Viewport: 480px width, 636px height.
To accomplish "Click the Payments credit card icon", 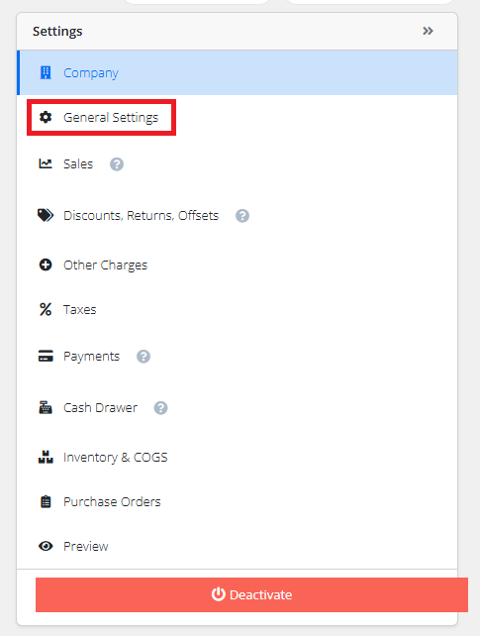I will 46,356.
